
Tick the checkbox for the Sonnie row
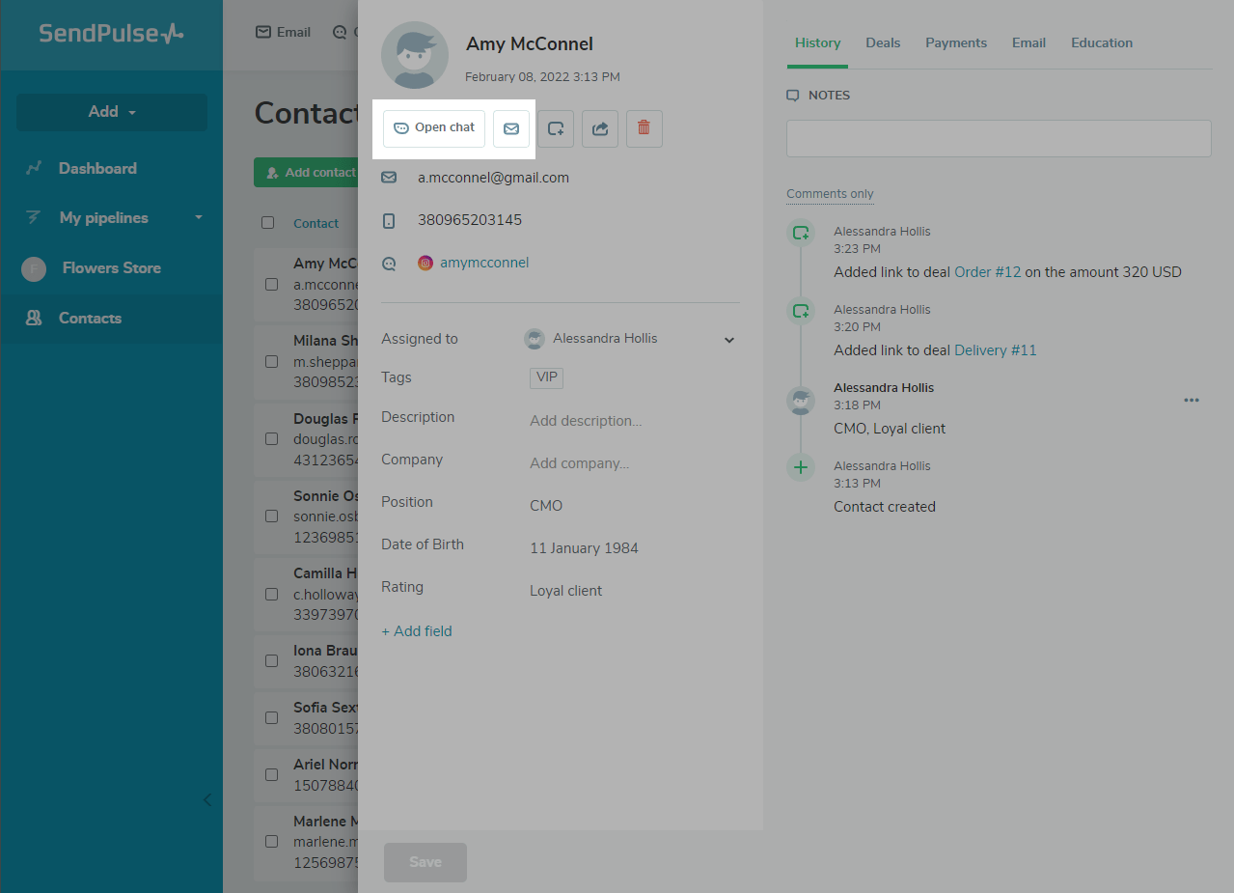271,516
